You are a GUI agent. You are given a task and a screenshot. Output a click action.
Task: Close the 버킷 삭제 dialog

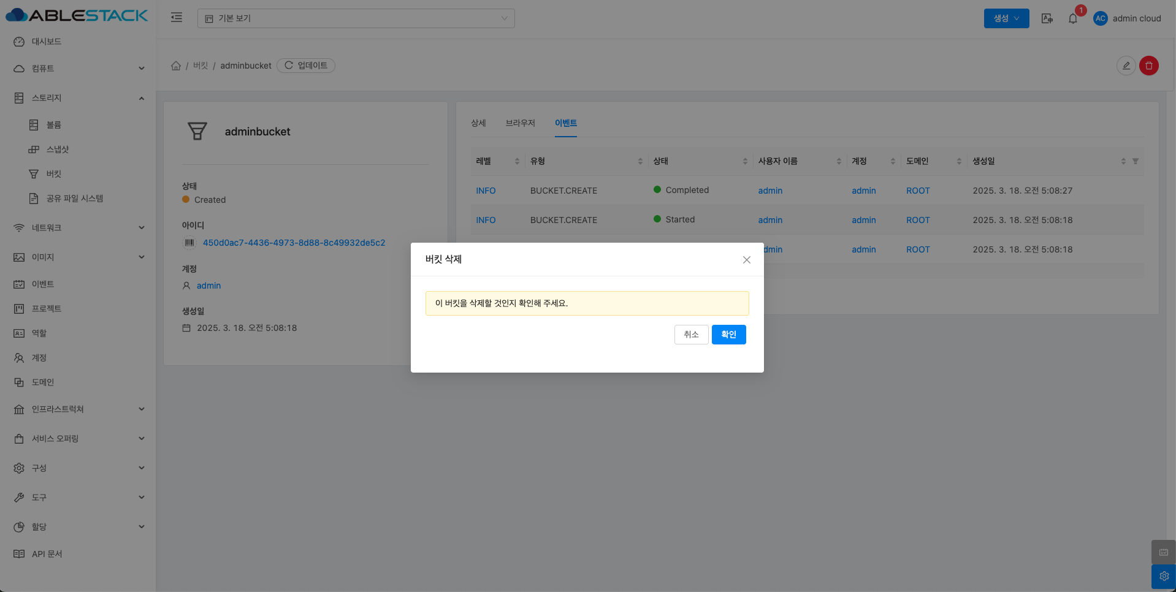tap(746, 260)
